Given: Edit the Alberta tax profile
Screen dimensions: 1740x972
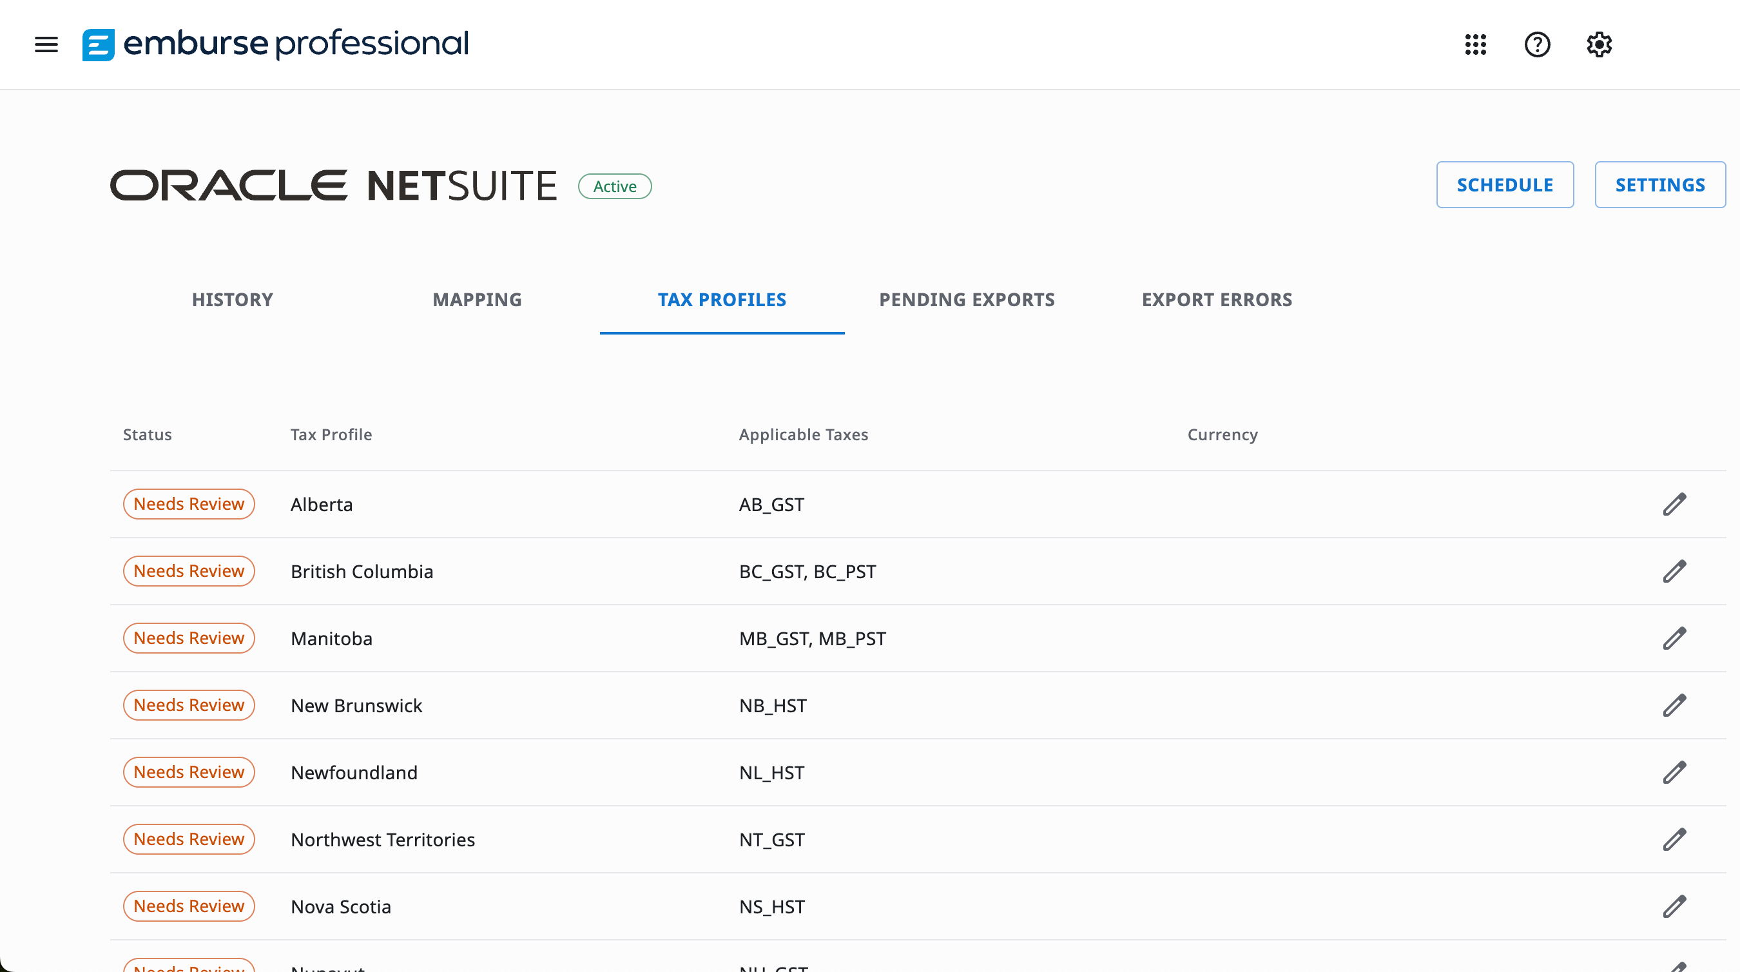Looking at the screenshot, I should [x=1674, y=505].
